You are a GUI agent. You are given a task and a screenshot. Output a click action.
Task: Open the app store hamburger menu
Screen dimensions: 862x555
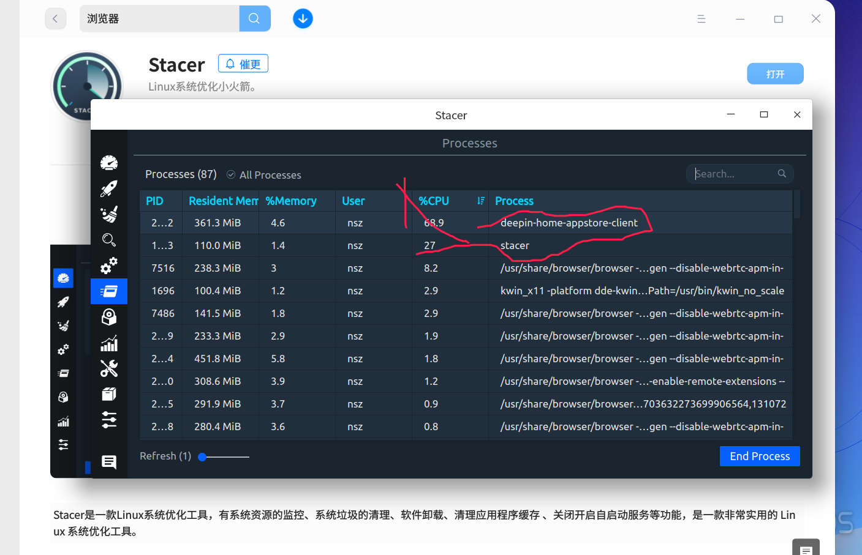[701, 19]
